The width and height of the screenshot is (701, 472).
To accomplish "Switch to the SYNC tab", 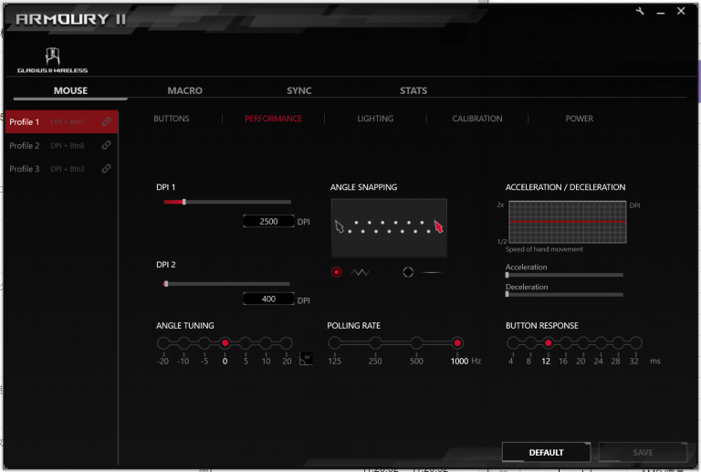I will 299,90.
